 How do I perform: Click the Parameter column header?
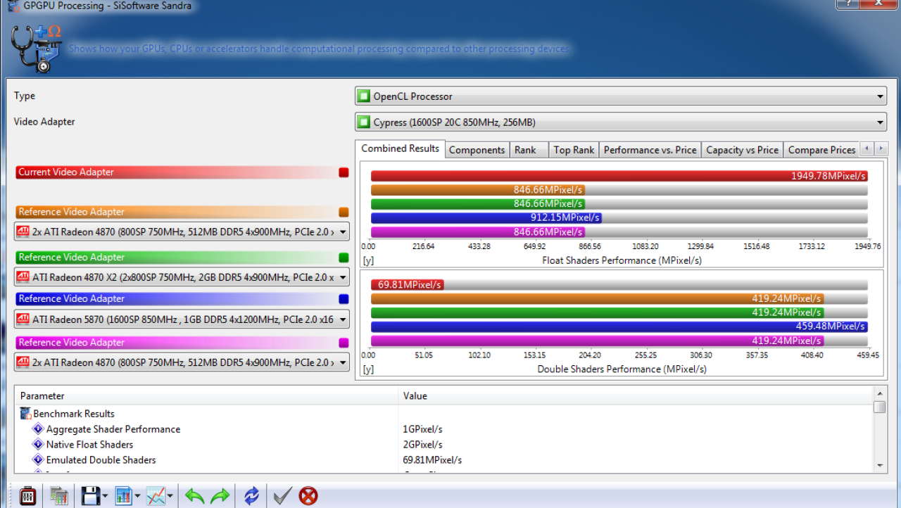pyautogui.click(x=207, y=396)
